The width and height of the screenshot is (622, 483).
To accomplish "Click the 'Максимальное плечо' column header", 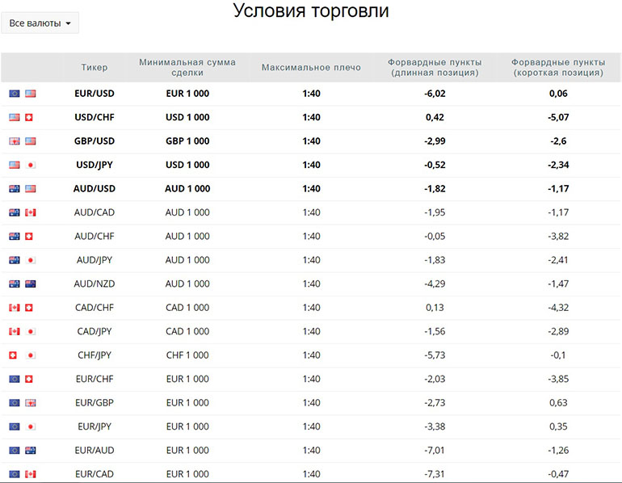I will (311, 67).
